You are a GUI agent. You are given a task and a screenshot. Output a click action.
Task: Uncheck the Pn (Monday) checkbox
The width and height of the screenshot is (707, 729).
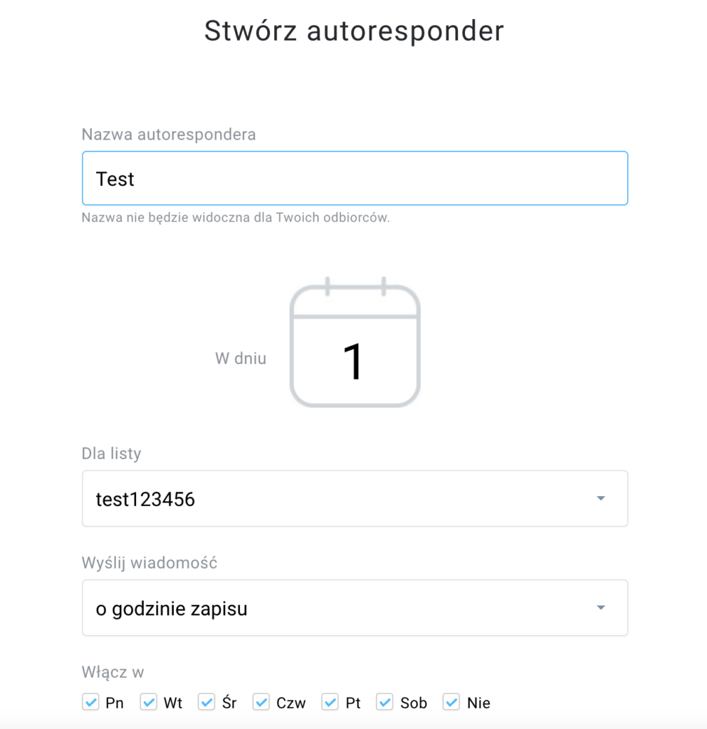[x=90, y=702]
